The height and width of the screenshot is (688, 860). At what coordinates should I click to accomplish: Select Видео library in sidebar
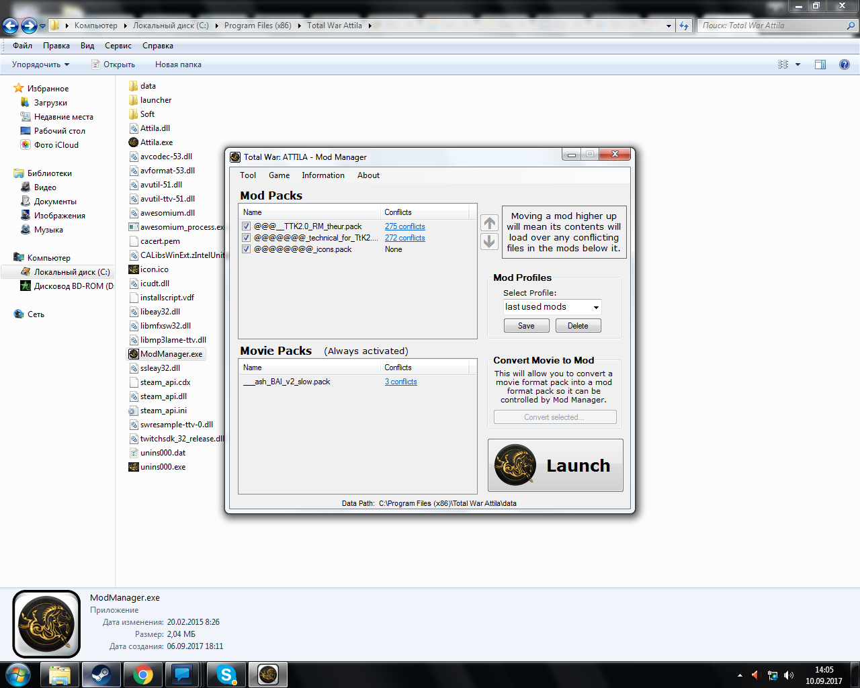[x=39, y=187]
